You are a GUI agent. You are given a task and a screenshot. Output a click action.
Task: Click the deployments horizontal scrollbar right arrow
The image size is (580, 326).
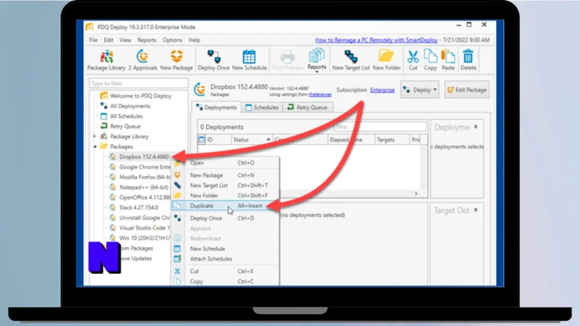pyautogui.click(x=416, y=194)
